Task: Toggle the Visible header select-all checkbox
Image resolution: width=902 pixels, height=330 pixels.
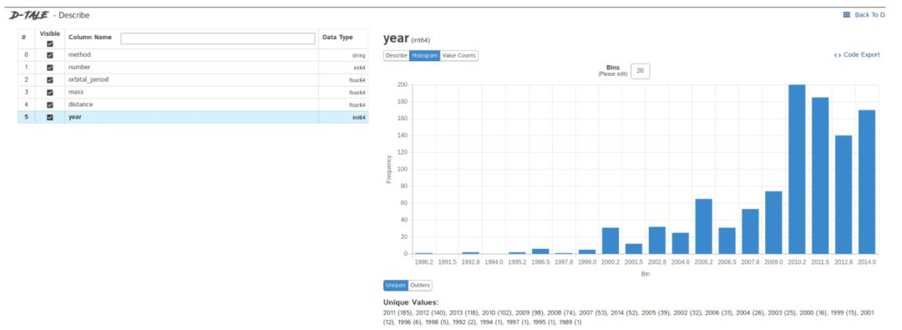Action: (x=50, y=43)
